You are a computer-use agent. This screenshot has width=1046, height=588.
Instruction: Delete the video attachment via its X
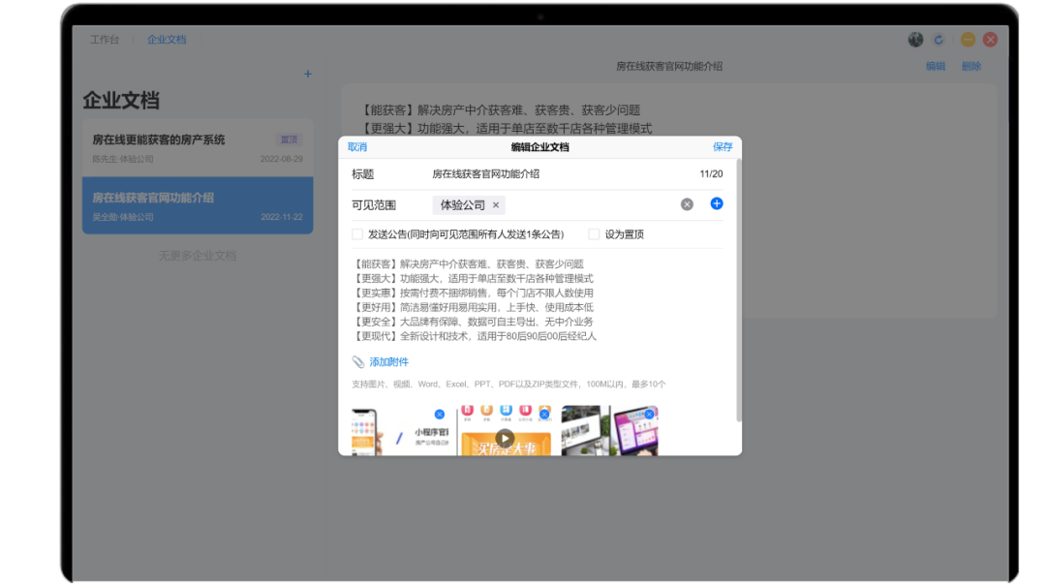tap(544, 414)
